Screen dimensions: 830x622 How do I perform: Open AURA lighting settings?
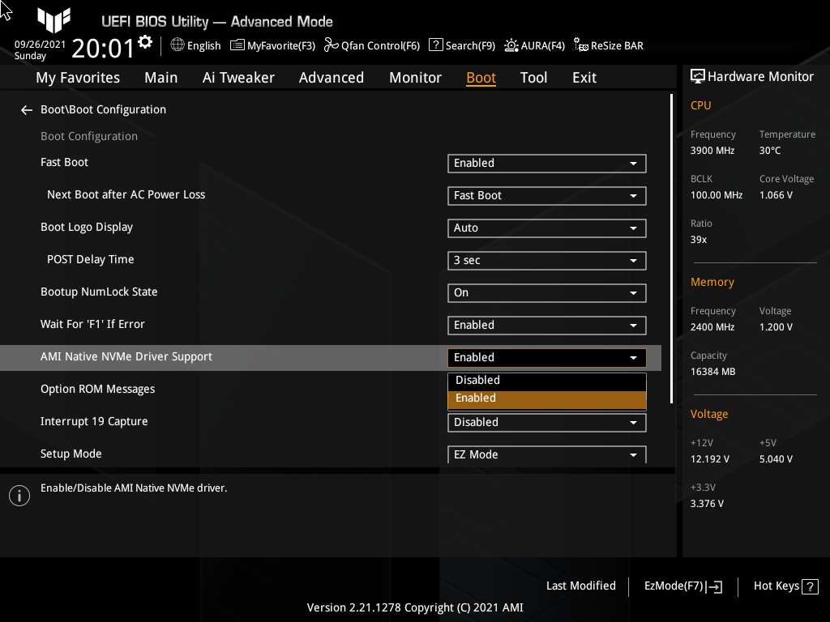534,45
